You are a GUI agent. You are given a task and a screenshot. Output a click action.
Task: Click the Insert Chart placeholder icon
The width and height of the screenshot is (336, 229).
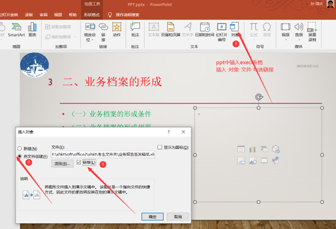[253, 149]
